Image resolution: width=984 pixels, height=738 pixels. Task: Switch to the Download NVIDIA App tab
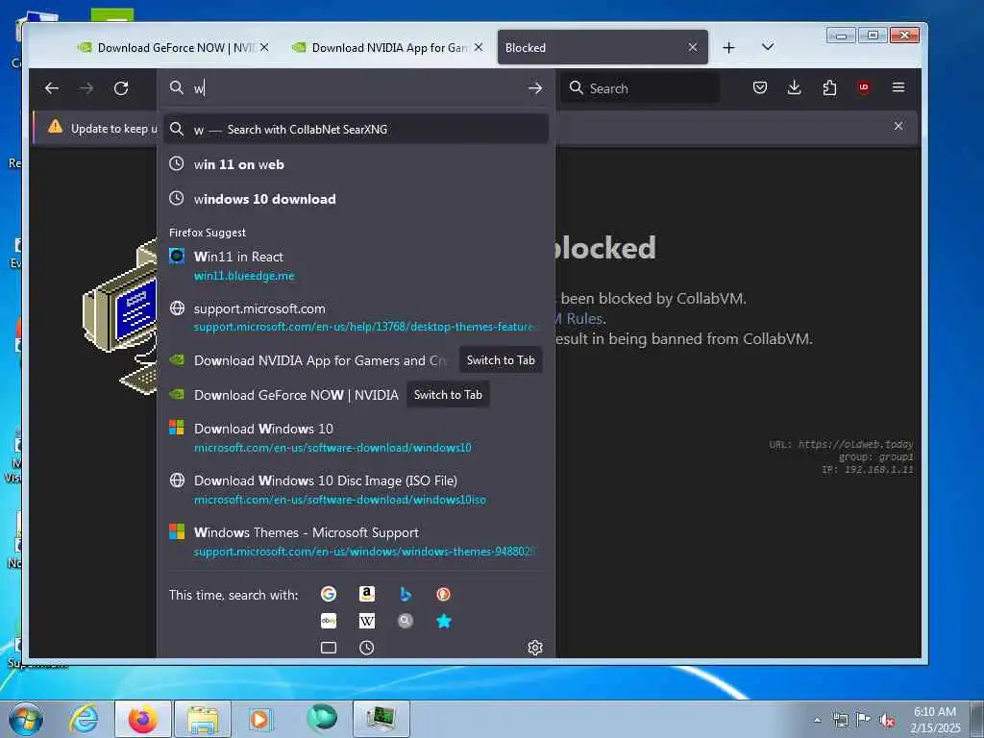(386, 48)
